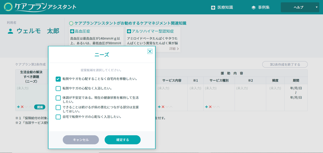Close the ニーズ dialog with X icon
The width and height of the screenshot is (323, 153).
150,51
